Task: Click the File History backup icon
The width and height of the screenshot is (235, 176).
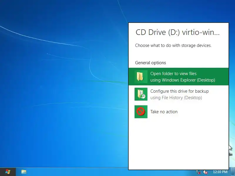Action: 141,94
